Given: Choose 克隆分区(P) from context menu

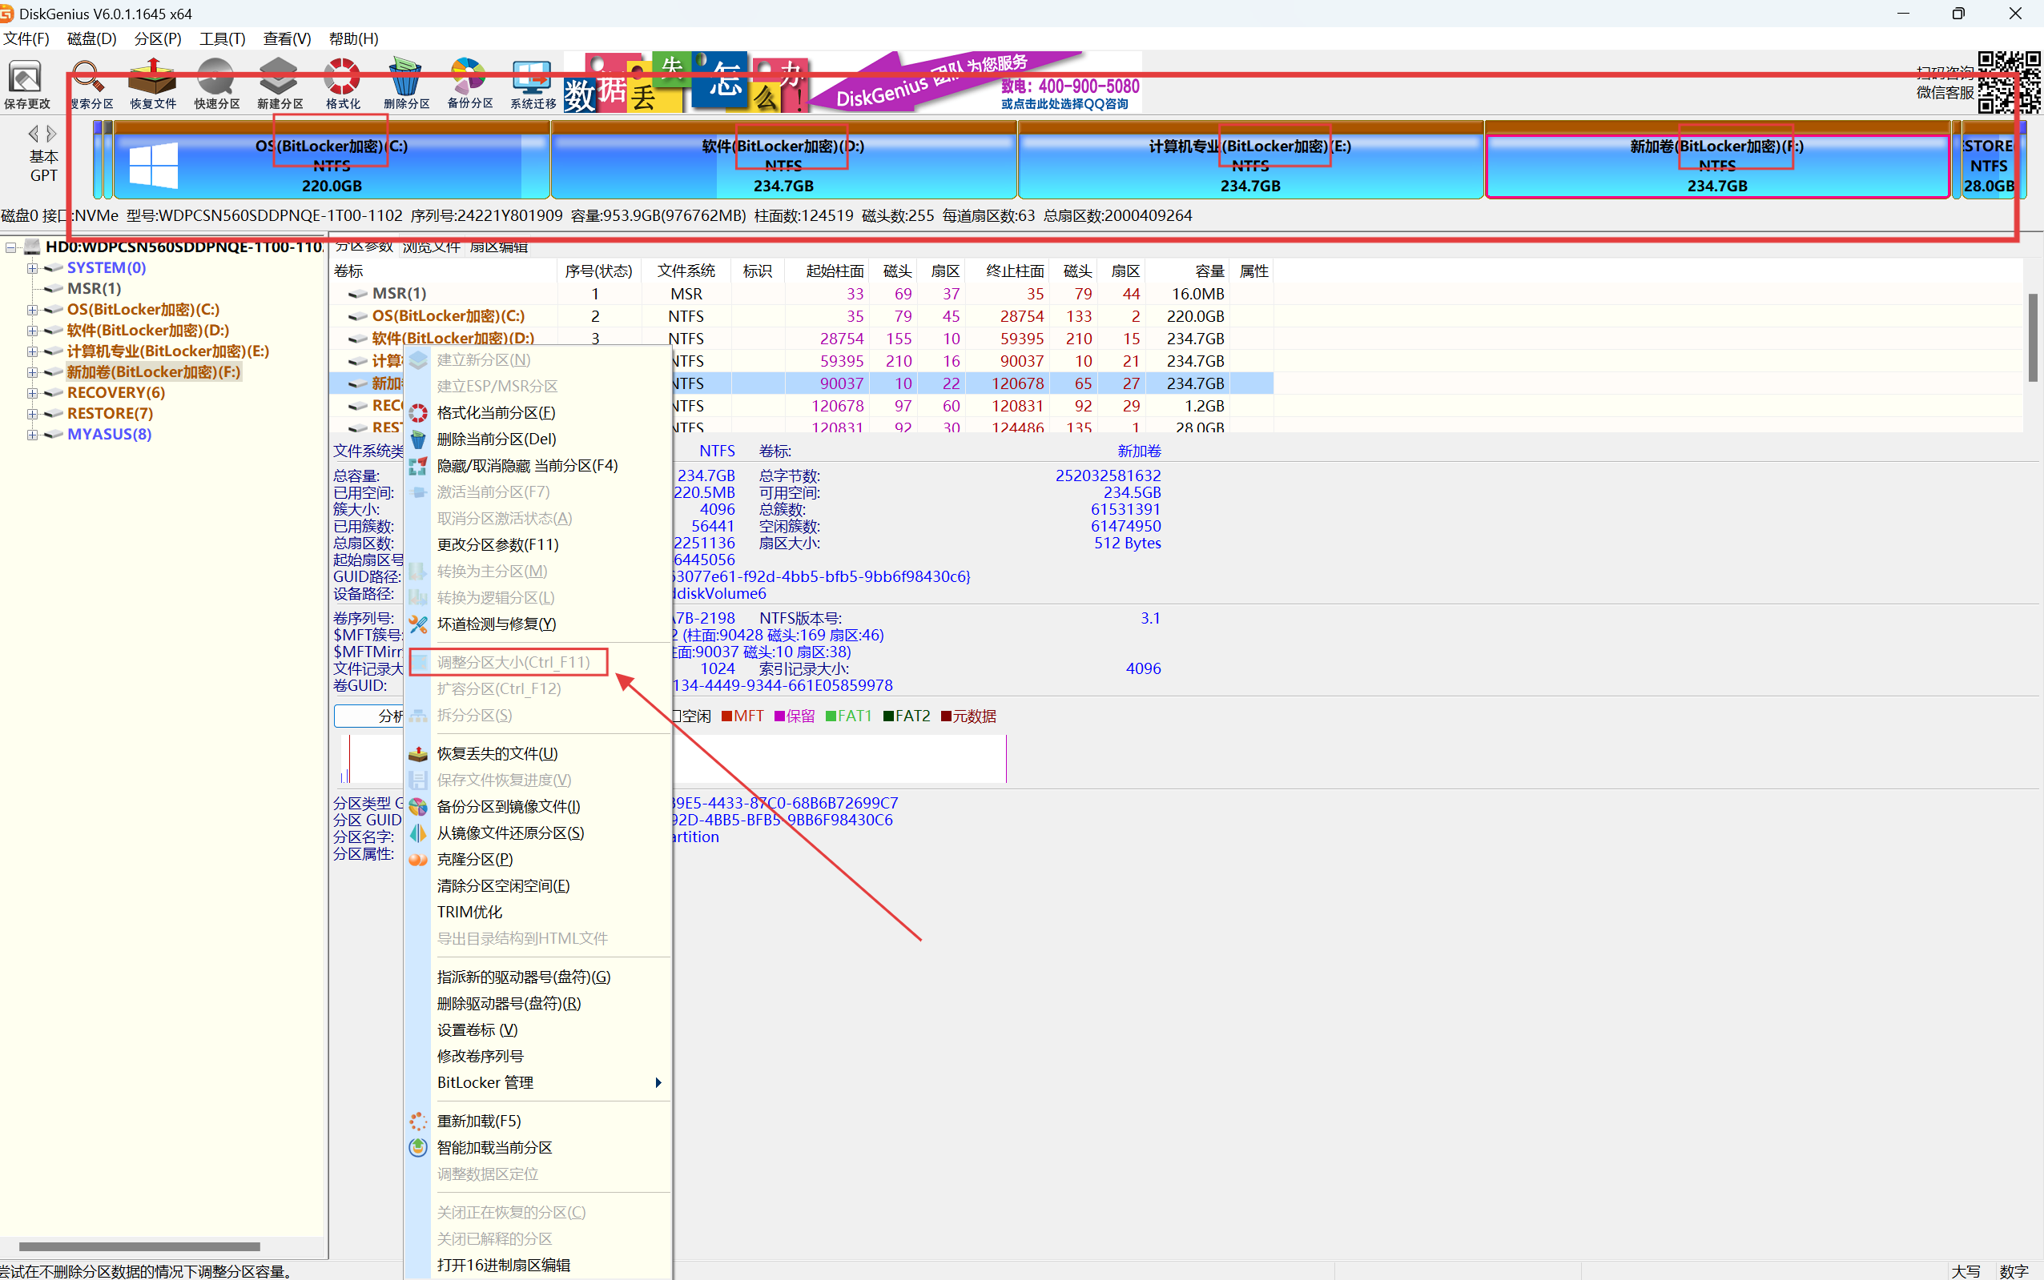Looking at the screenshot, I should pyautogui.click(x=474, y=859).
